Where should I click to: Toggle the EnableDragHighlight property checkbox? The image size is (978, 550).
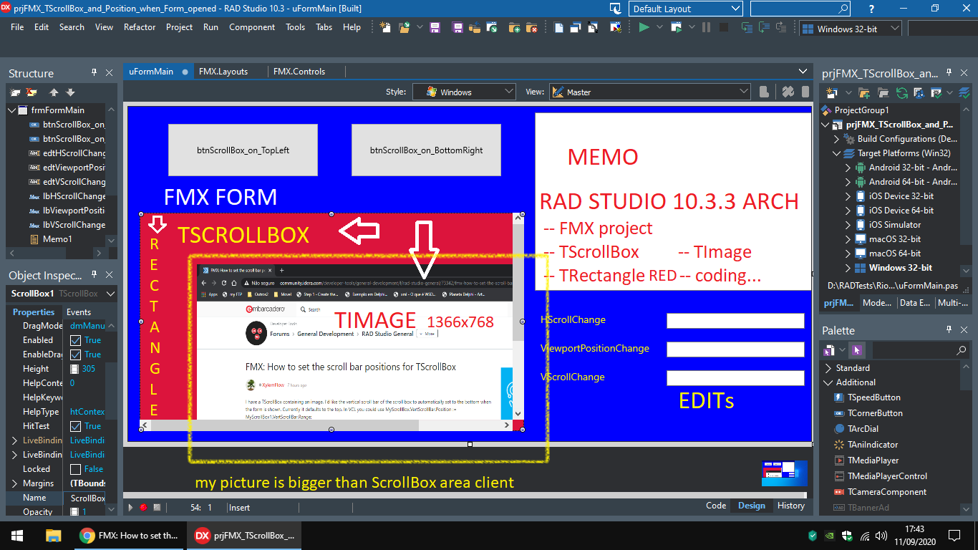click(75, 354)
